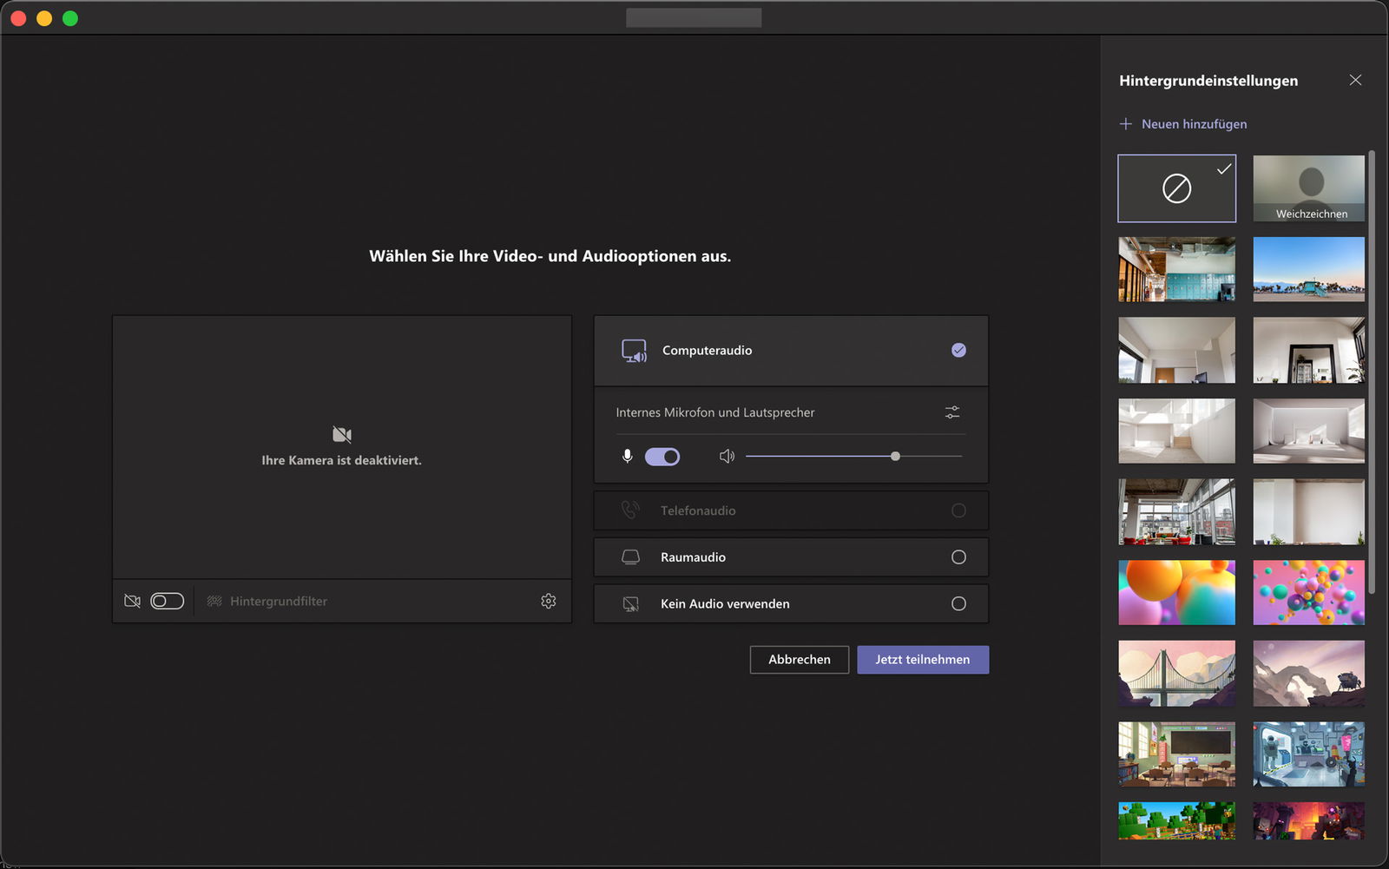Image resolution: width=1389 pixels, height=869 pixels.
Task: Click Jetzt teilnehmen button
Action: pos(922,660)
